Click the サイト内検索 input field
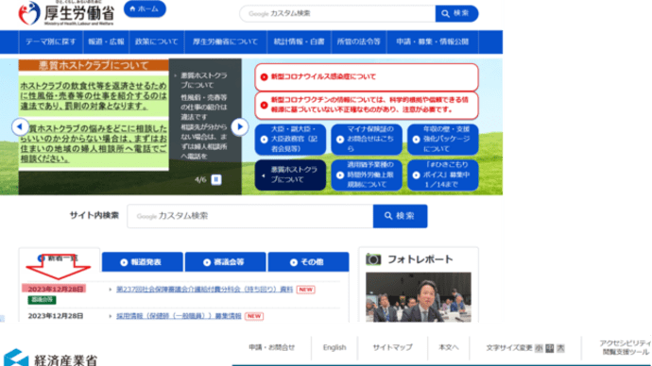 [x=249, y=216]
